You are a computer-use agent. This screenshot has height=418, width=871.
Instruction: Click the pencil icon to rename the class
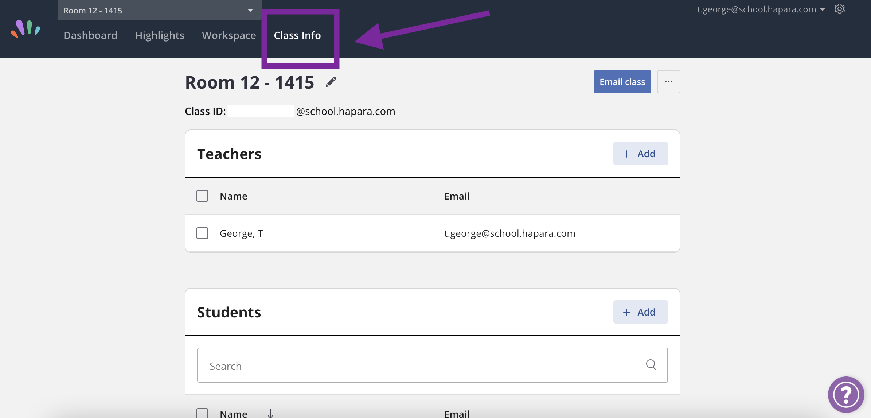click(331, 82)
